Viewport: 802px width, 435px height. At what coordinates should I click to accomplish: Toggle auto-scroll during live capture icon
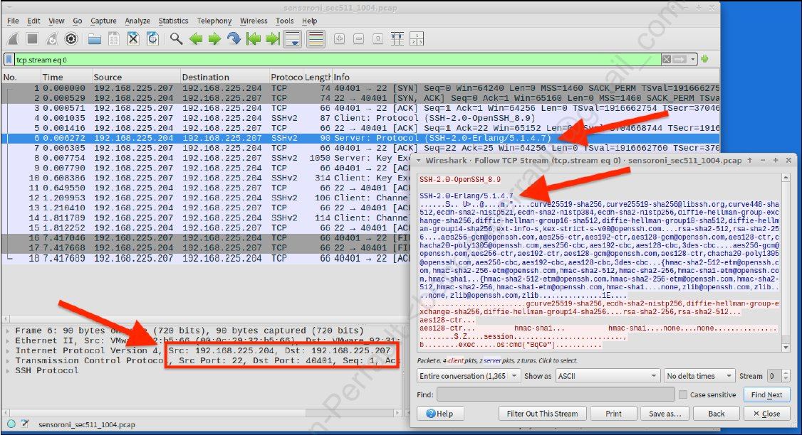(x=293, y=39)
